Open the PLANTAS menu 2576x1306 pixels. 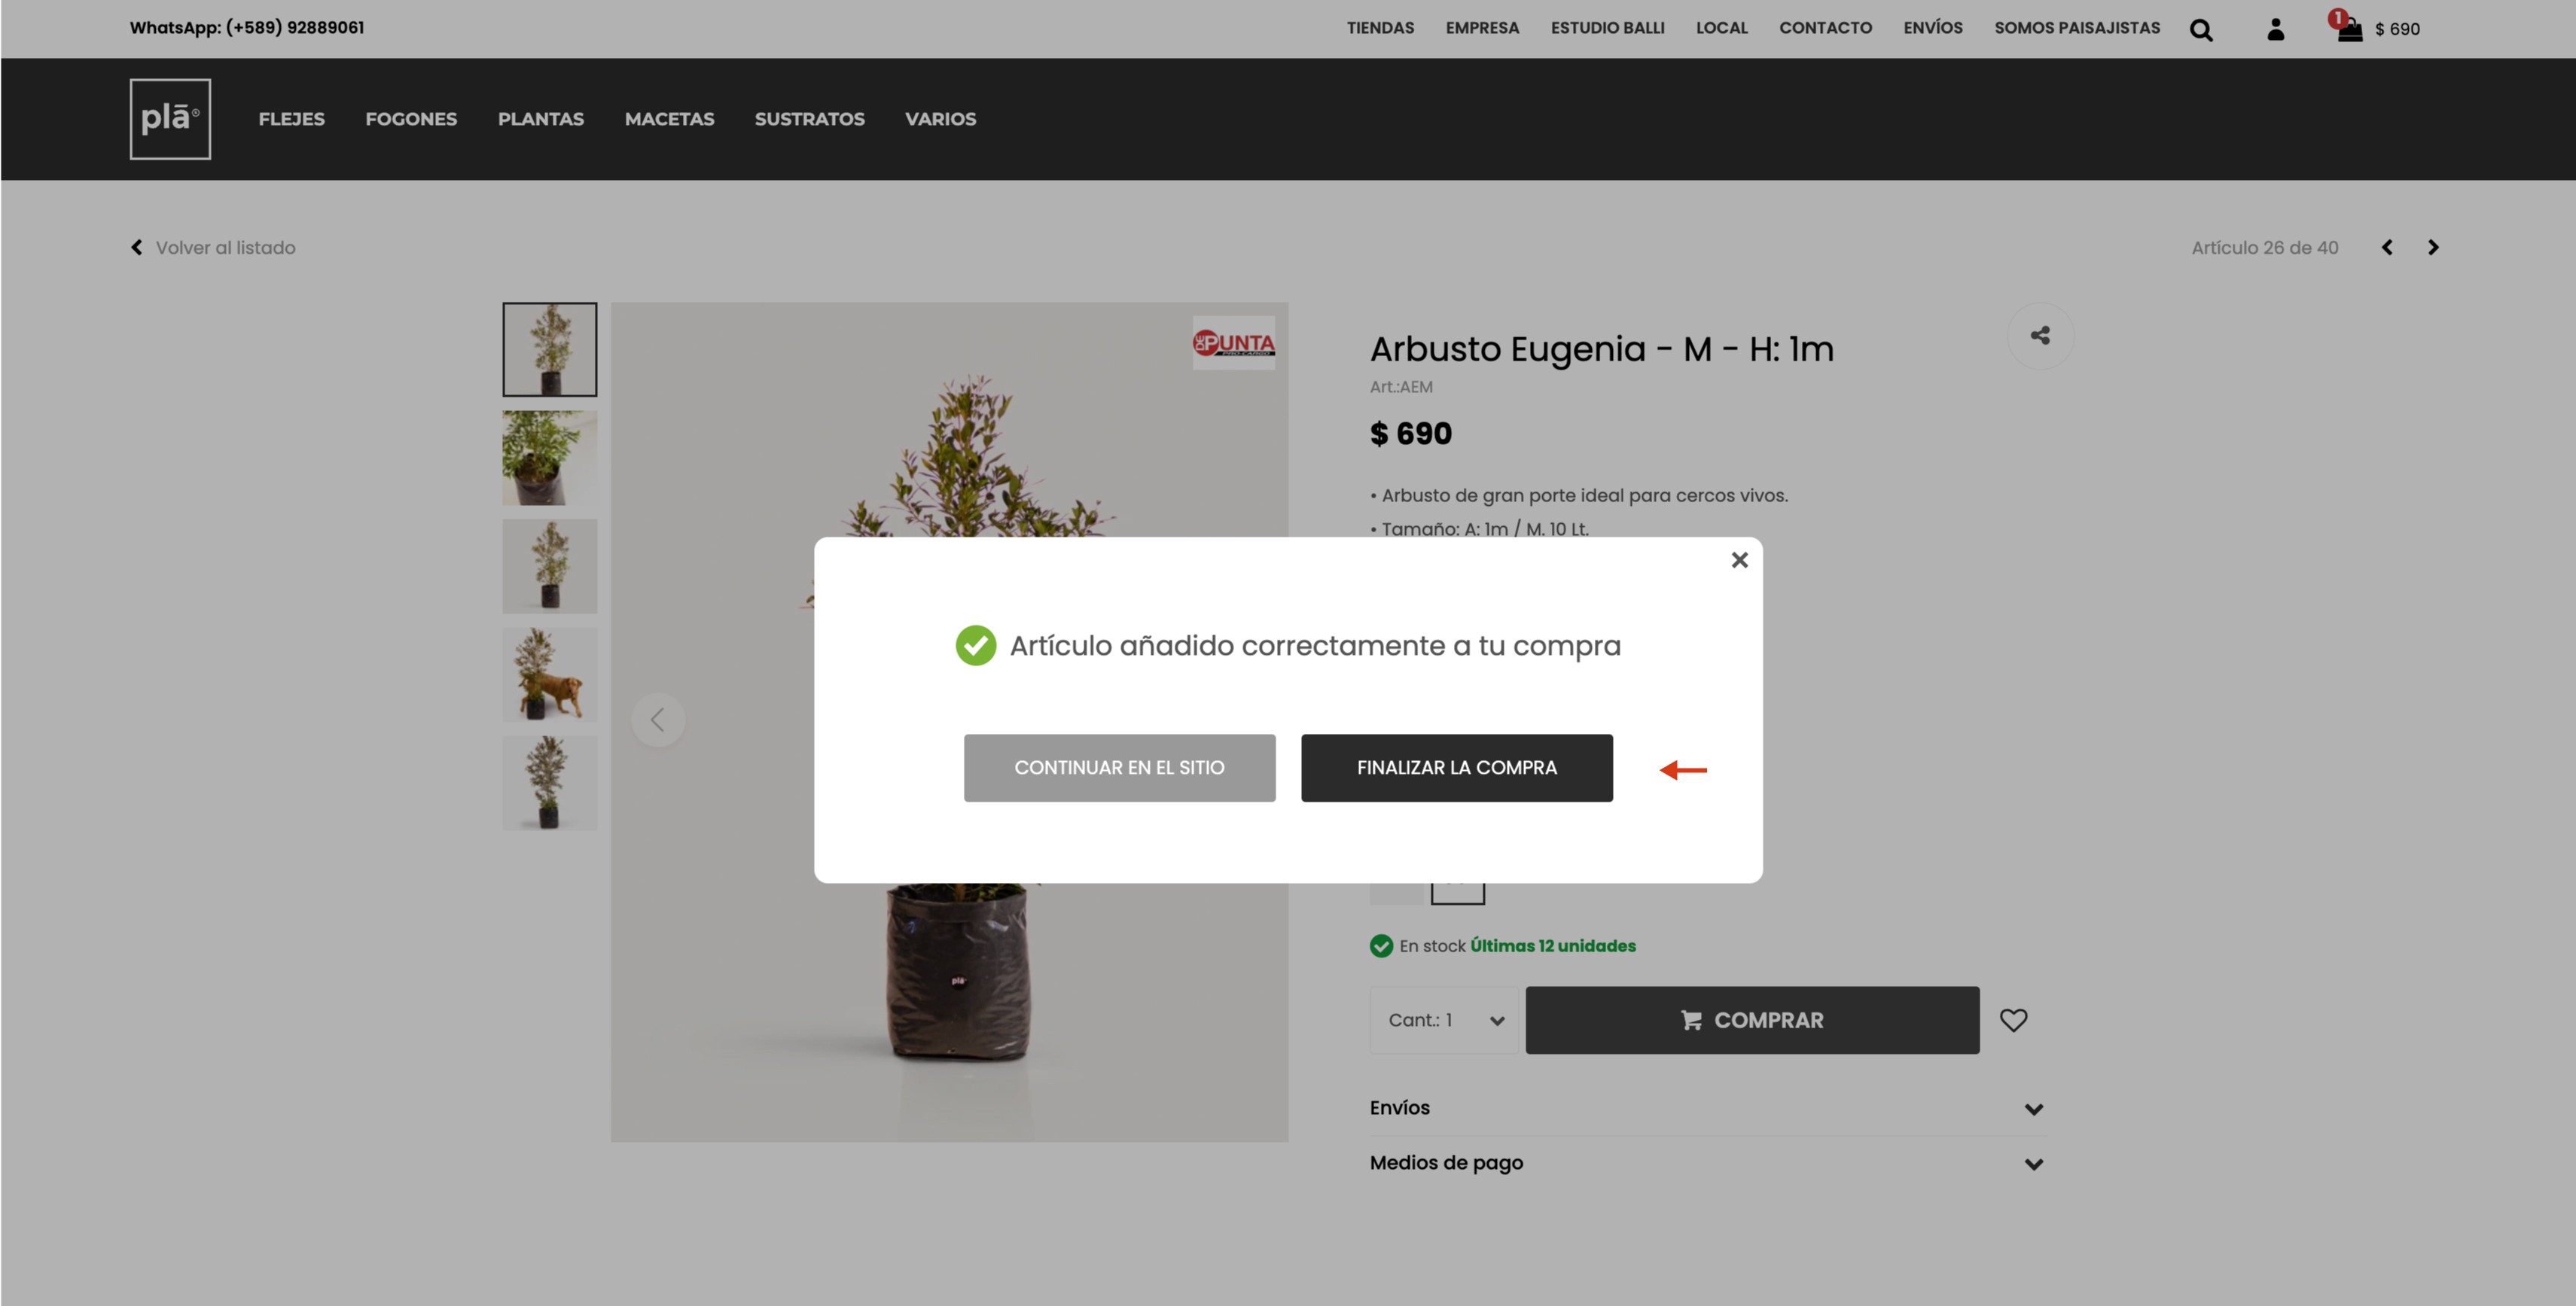541,119
